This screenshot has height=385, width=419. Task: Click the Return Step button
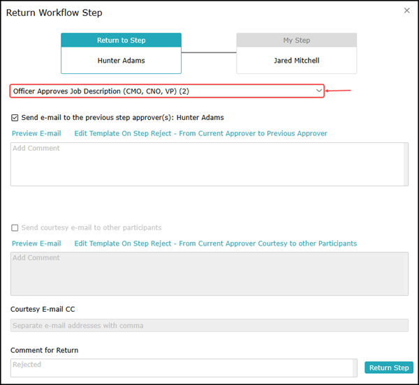click(x=389, y=368)
